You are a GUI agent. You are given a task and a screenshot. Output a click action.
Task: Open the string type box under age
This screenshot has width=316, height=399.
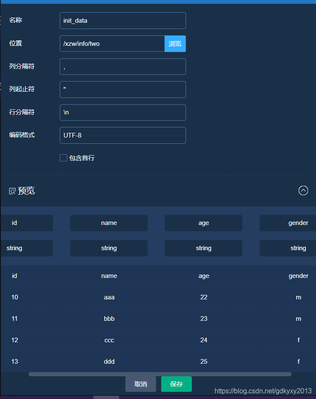[x=204, y=248]
